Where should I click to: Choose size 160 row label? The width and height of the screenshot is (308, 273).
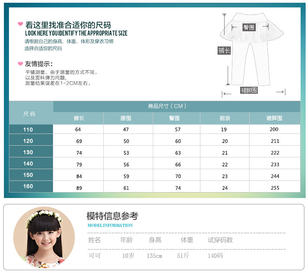pos(28,186)
